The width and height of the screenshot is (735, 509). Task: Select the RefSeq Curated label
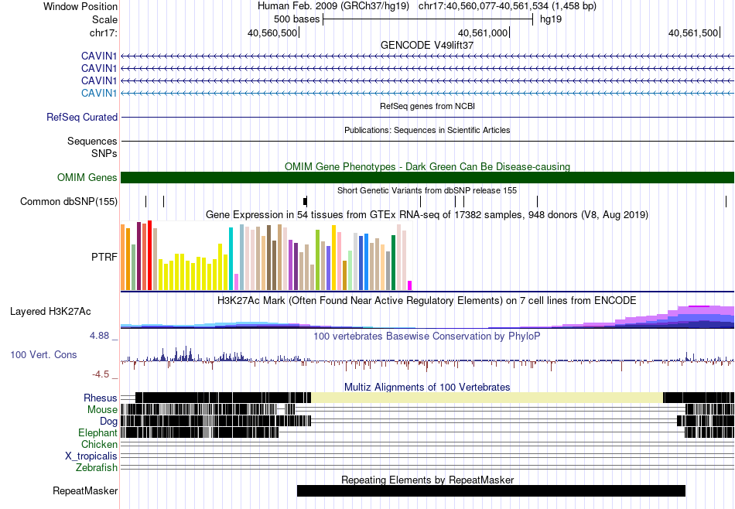[x=82, y=117]
